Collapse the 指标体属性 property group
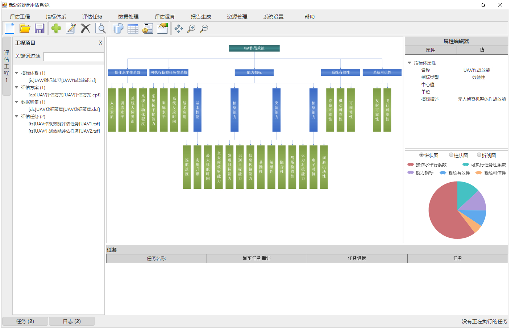 [410, 63]
